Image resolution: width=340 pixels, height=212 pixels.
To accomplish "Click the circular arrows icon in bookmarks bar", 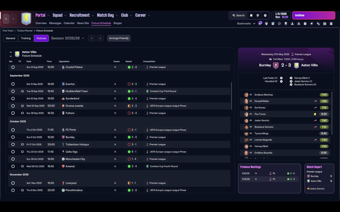I will pyautogui.click(x=279, y=24).
